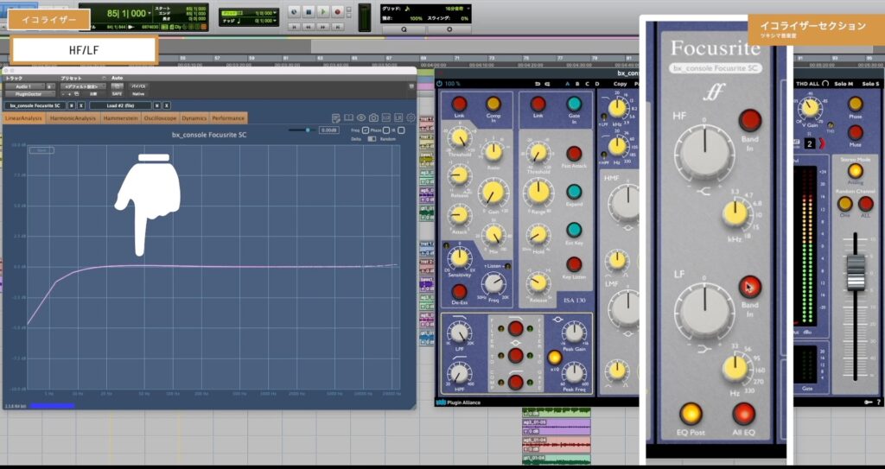The height and width of the screenshot is (469, 885).
Task: Click the bypass button above Native
Action: tap(138, 86)
